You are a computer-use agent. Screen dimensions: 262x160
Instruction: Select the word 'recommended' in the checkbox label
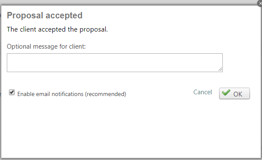tap(105, 94)
